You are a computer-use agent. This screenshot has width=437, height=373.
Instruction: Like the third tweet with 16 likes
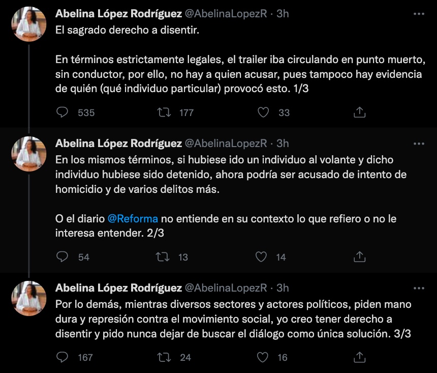pyautogui.click(x=263, y=357)
